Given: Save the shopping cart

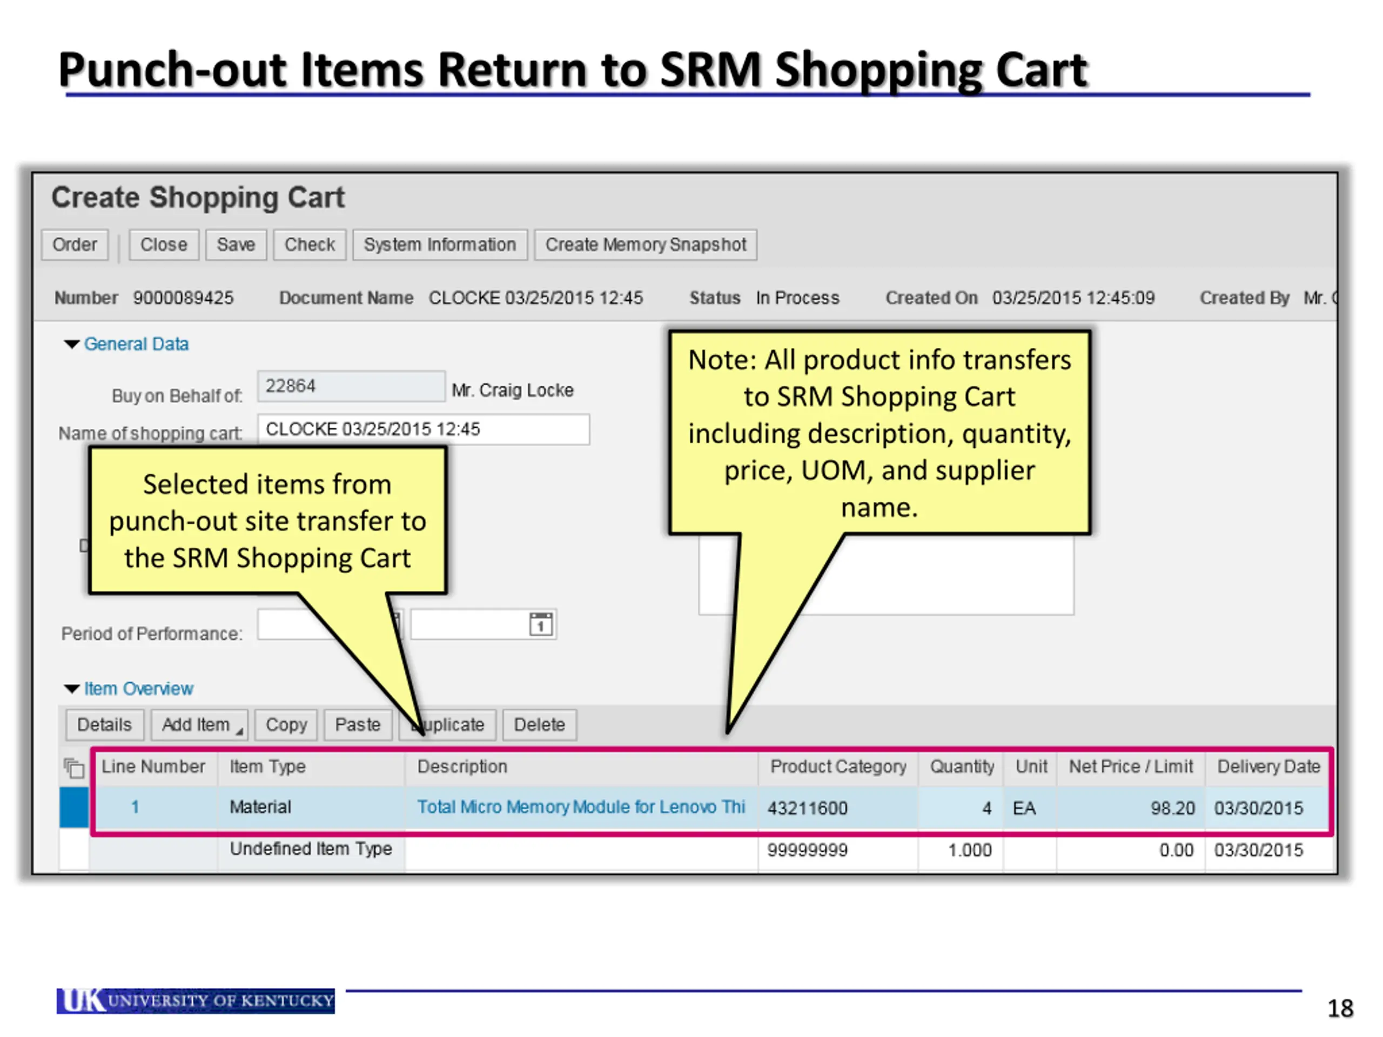Looking at the screenshot, I should 236,245.
